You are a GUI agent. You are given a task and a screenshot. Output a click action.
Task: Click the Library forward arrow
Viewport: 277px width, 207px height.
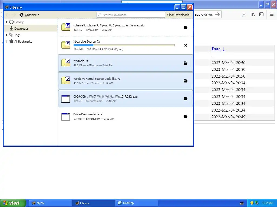[x=14, y=15]
